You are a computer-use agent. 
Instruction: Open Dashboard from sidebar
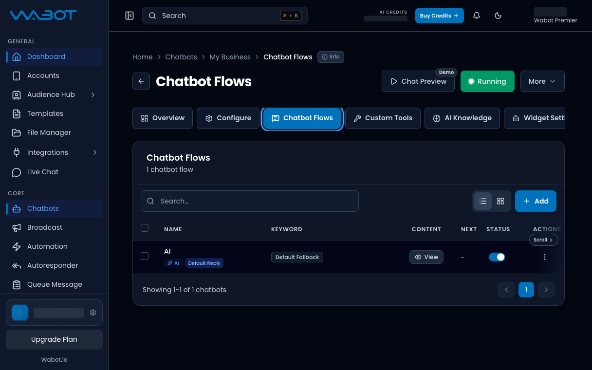54,56
